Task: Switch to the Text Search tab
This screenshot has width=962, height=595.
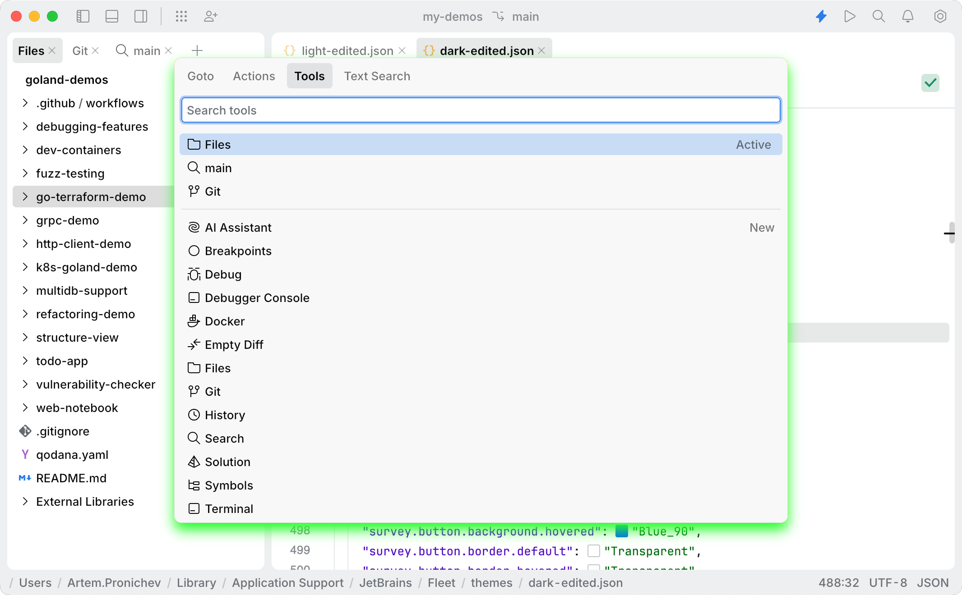Action: pyautogui.click(x=377, y=76)
